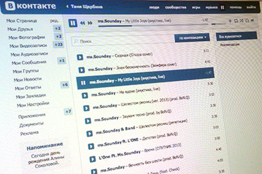
Task: Open Мои Сообщения in the left sidebar
Action: coord(29,62)
